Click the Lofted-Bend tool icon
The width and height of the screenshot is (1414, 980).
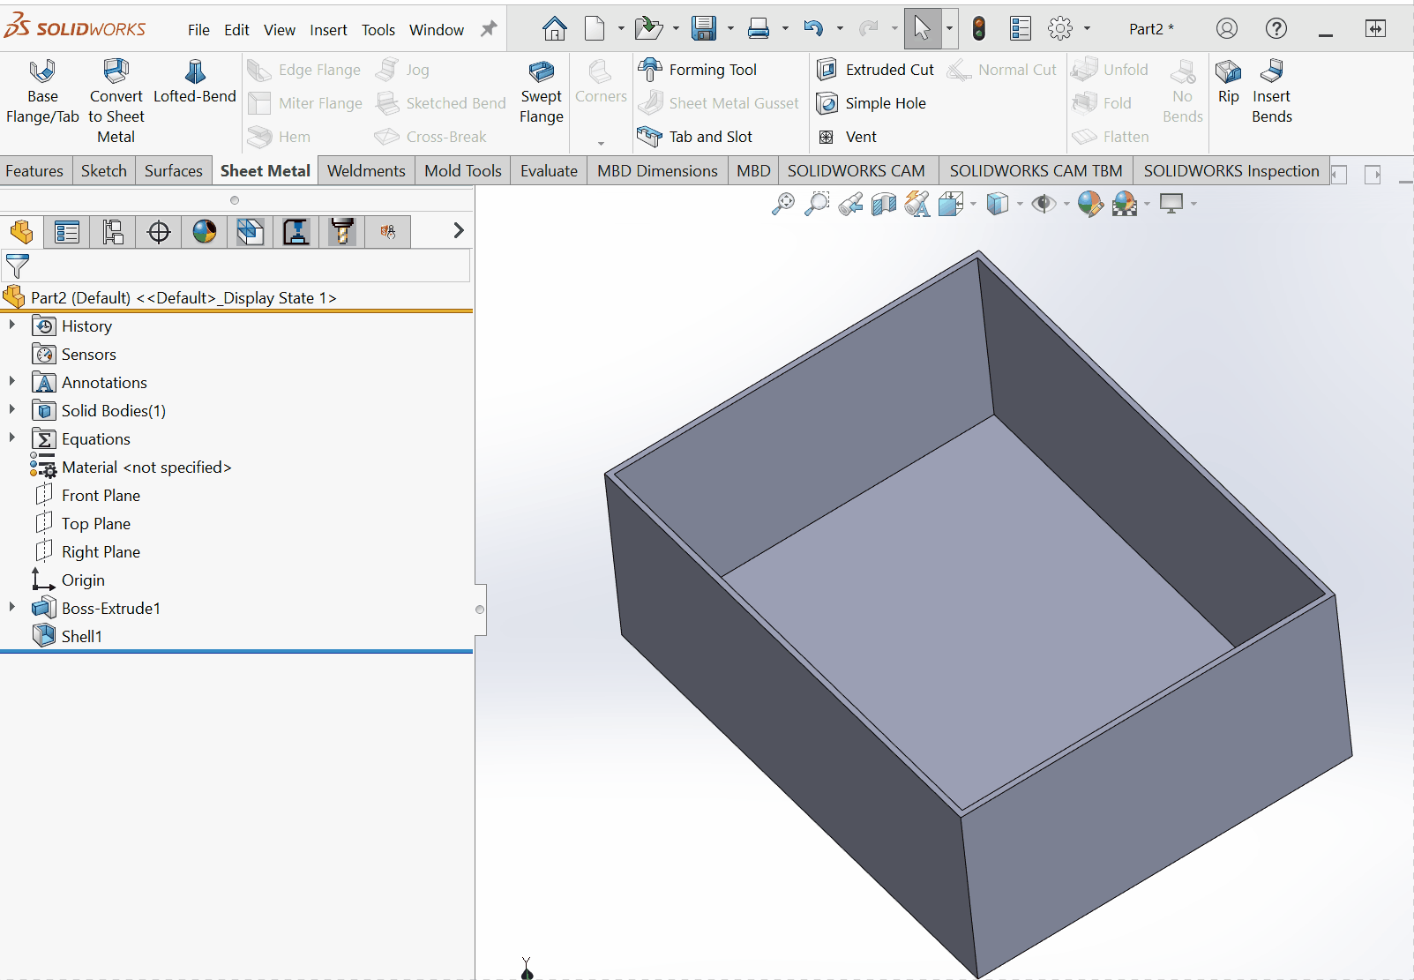[x=195, y=72]
